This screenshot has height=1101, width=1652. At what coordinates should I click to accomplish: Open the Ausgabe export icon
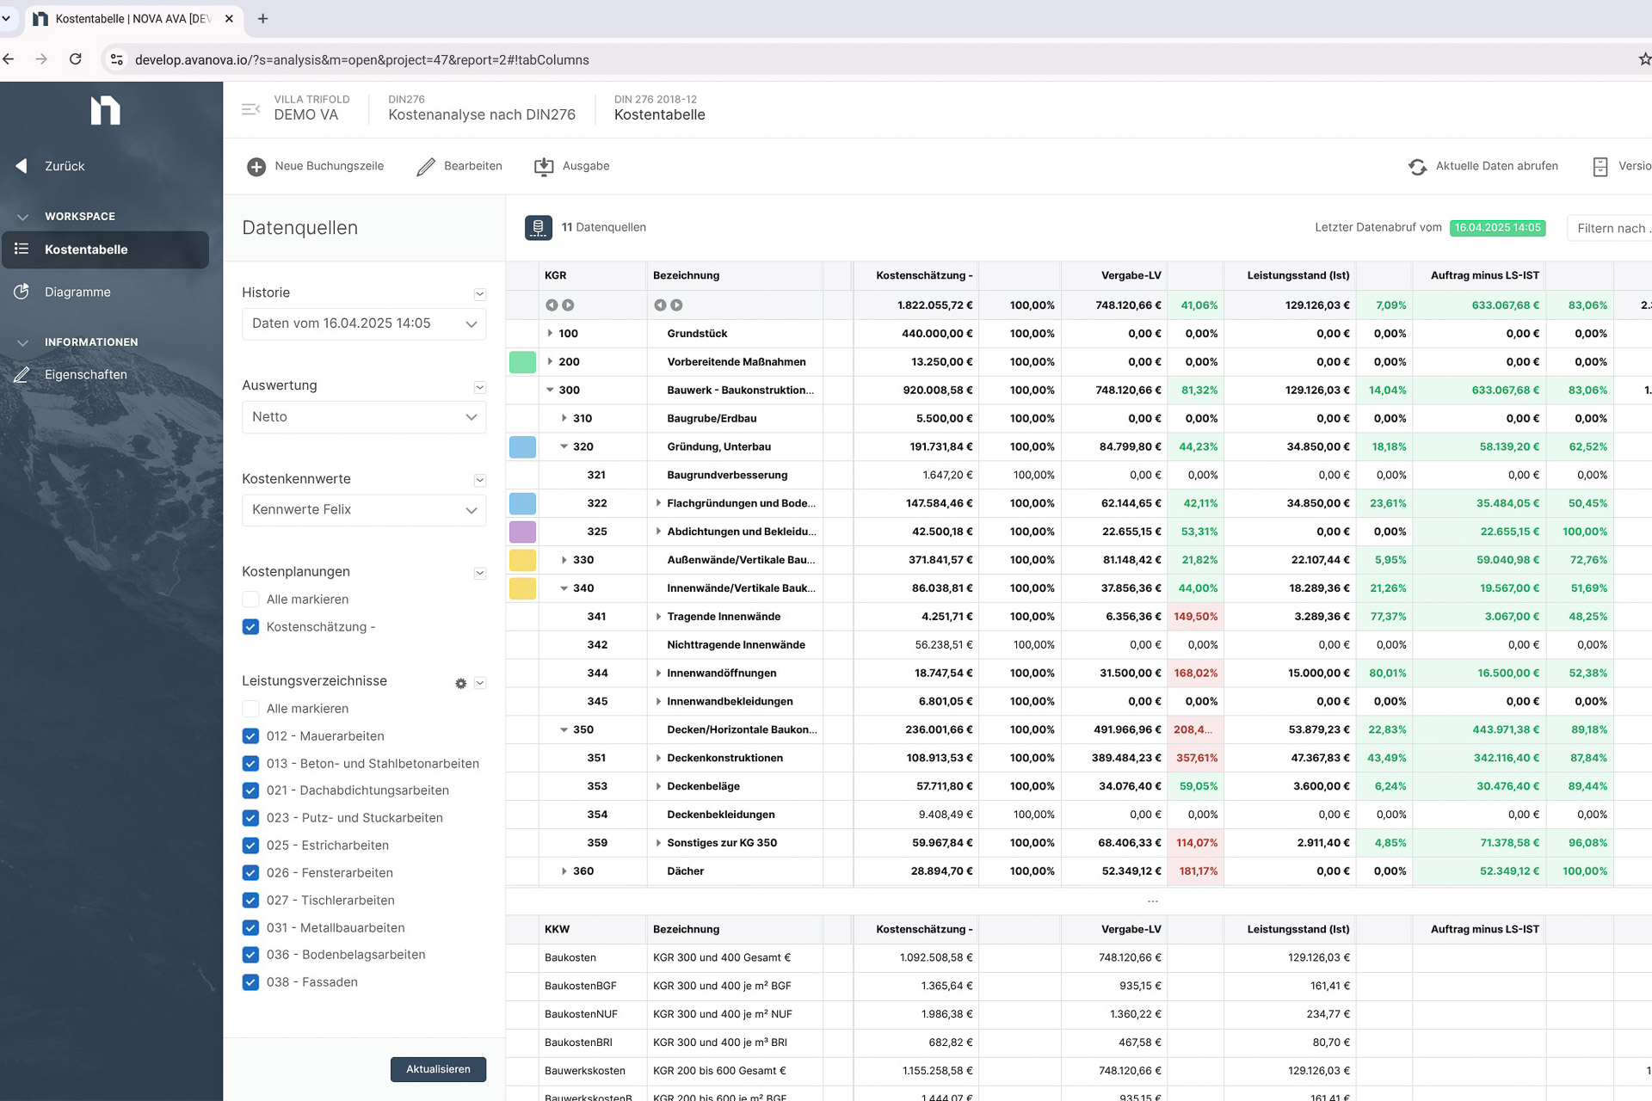click(x=544, y=167)
